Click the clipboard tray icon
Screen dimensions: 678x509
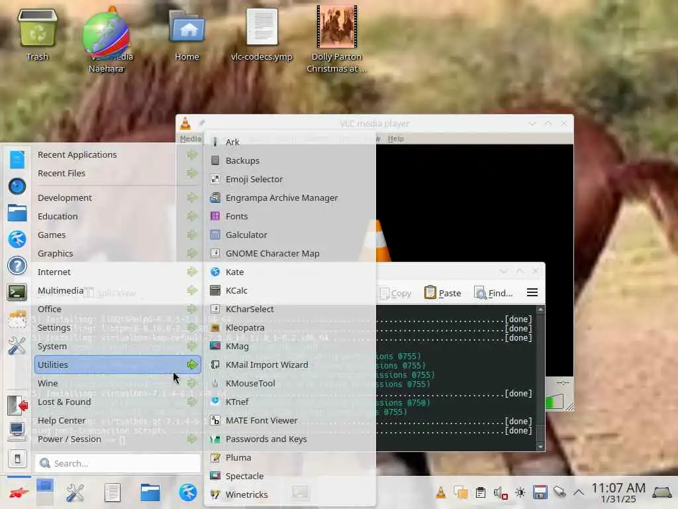pos(481,492)
